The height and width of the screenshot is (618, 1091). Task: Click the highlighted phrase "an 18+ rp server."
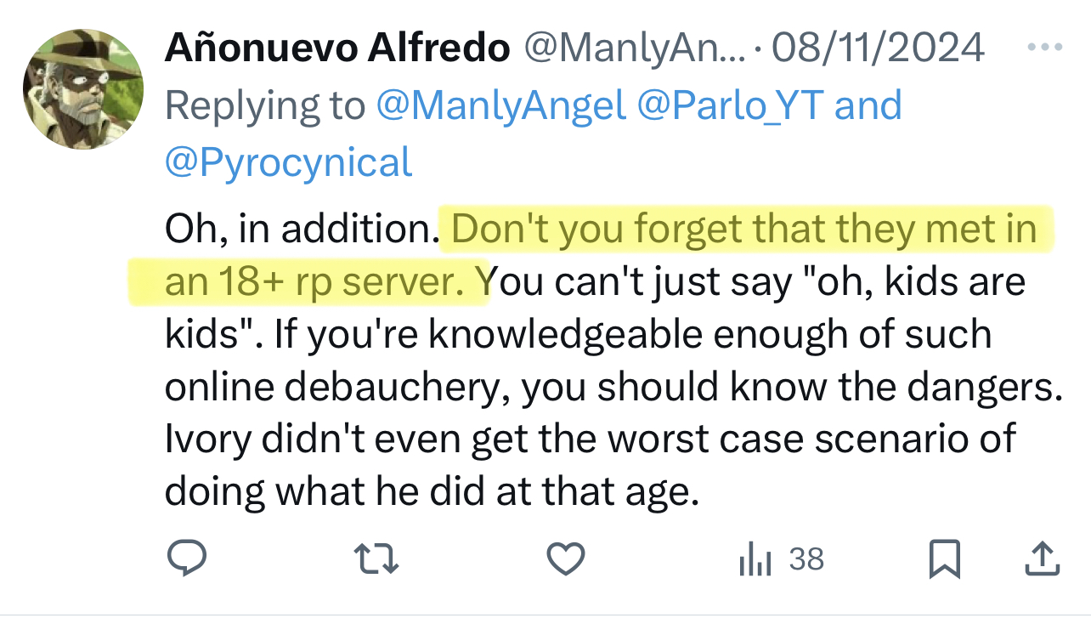pos(314,282)
